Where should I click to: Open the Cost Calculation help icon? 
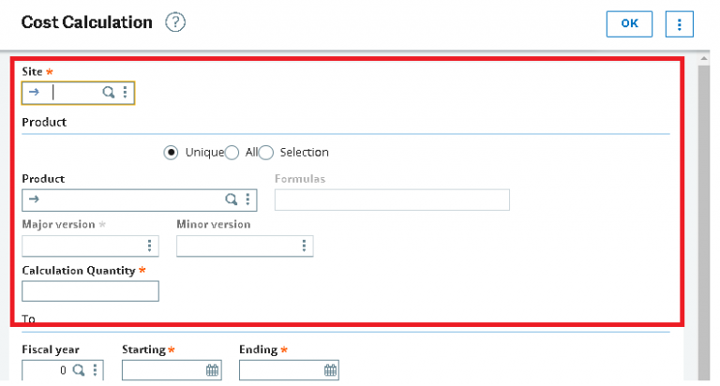click(175, 22)
